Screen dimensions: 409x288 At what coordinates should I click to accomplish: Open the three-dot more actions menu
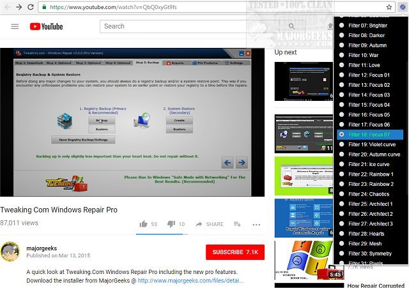[x=256, y=224]
